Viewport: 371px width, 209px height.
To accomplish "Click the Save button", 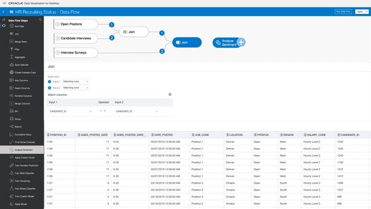I will (x=360, y=12).
